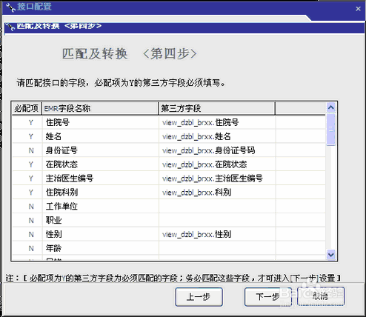Select the EMR field cell 在院状态
366x317 pixels.
tap(101, 164)
